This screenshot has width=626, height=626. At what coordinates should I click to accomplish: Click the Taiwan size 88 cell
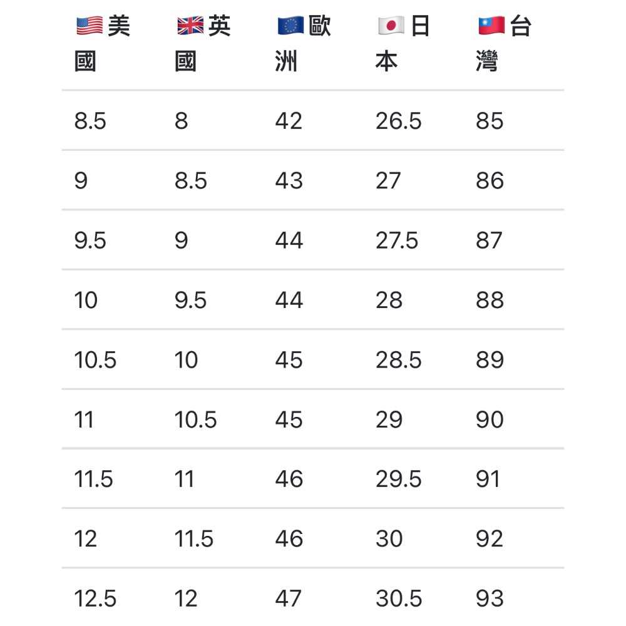[x=489, y=300]
